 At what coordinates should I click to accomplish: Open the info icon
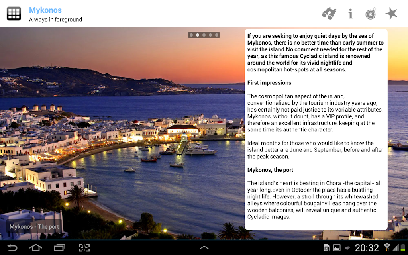(x=351, y=14)
